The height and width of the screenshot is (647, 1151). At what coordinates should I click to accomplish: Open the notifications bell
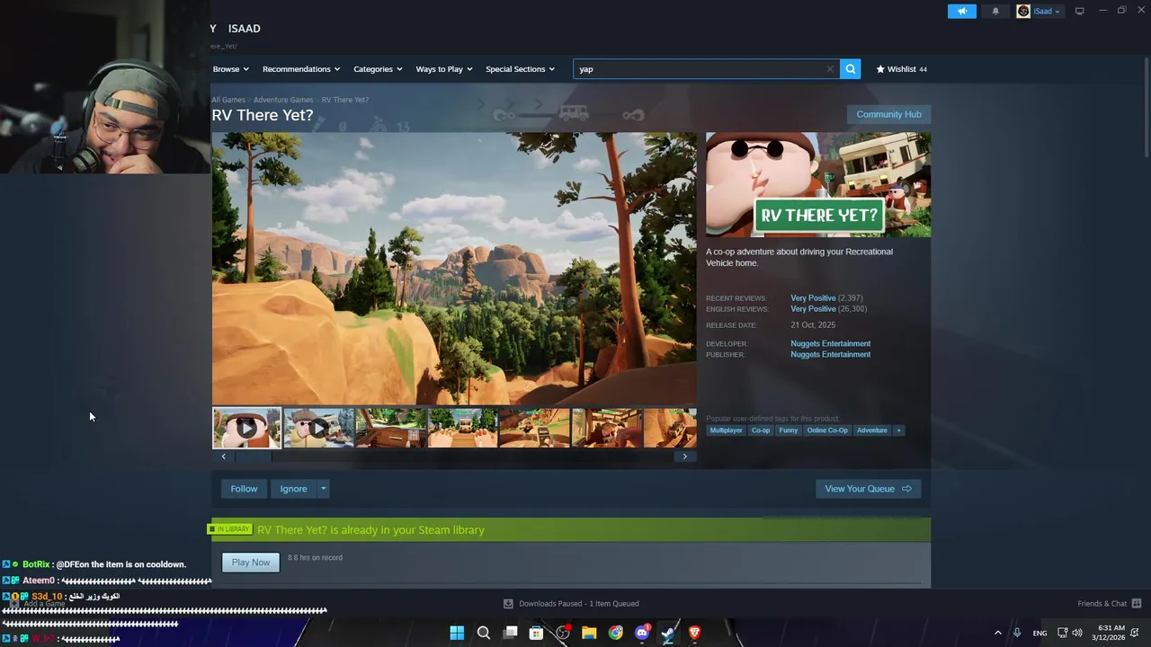(995, 11)
